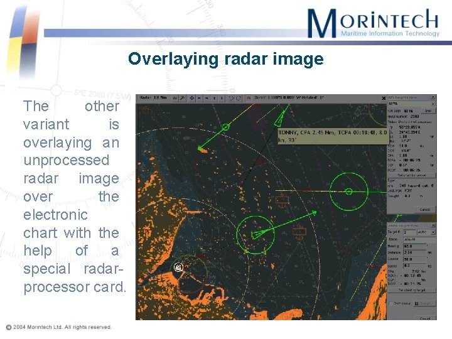The height and width of the screenshot is (339, 452).
Task: Cancel the AIS target view dialog
Action: point(424,210)
